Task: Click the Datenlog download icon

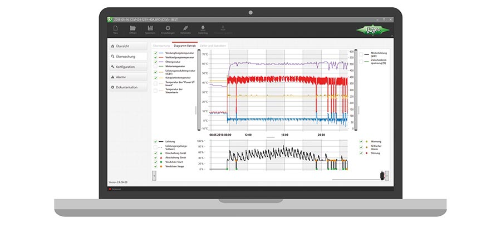Action: (x=203, y=29)
